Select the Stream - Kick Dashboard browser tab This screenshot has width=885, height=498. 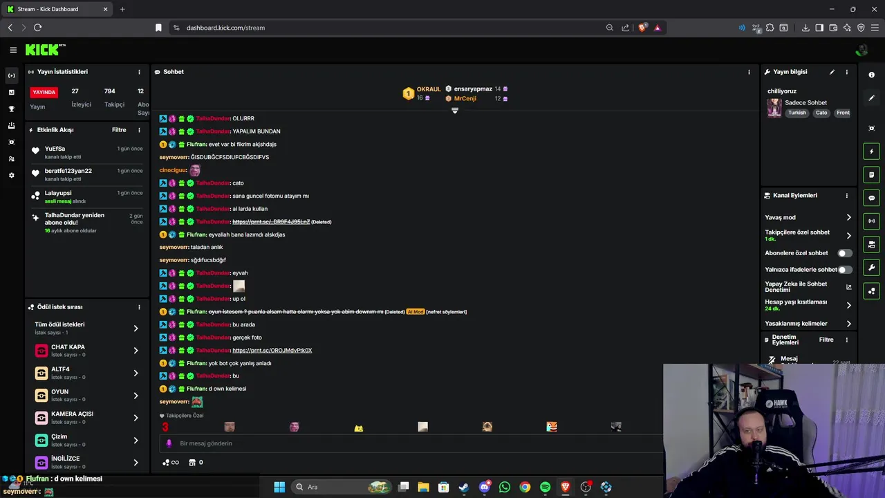tap(58, 9)
